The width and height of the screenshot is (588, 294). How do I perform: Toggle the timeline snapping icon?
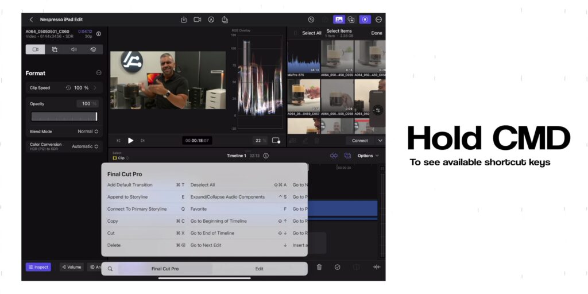click(334, 156)
